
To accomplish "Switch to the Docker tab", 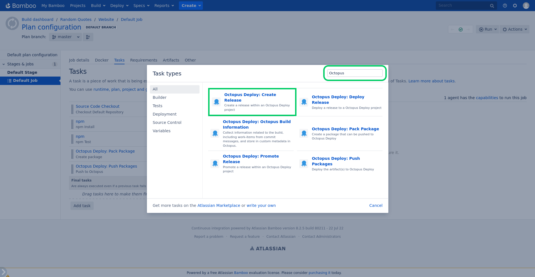I will [x=102, y=60].
